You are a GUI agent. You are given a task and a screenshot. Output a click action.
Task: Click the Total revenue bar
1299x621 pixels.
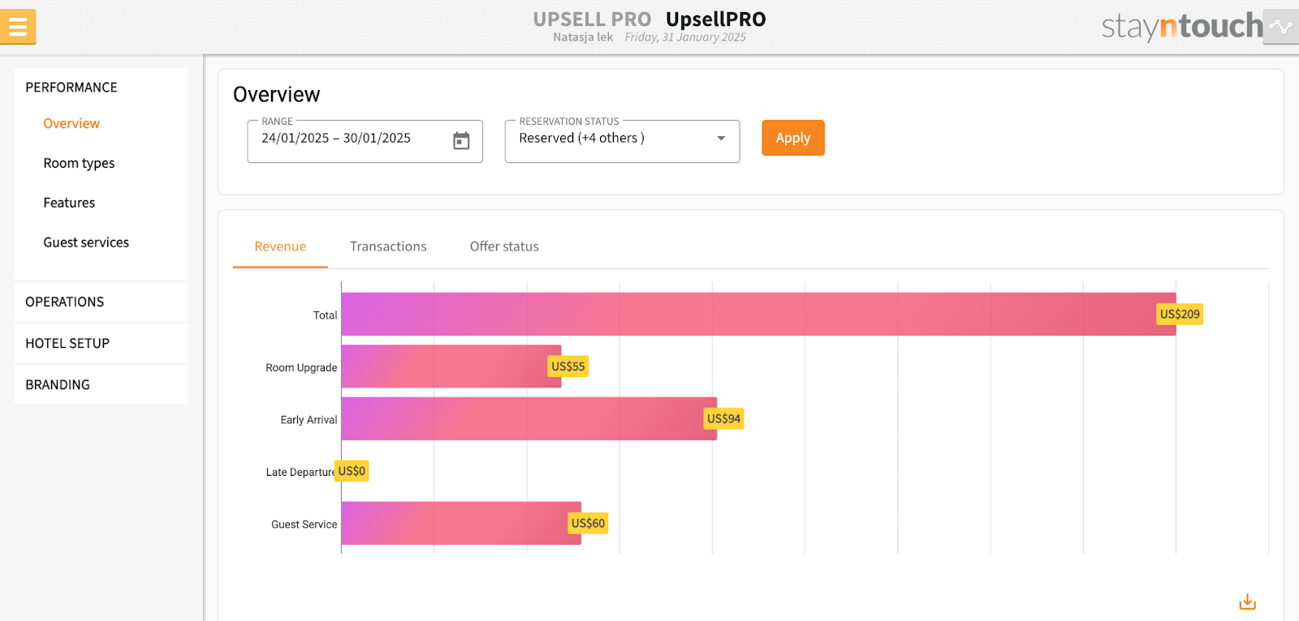click(758, 315)
